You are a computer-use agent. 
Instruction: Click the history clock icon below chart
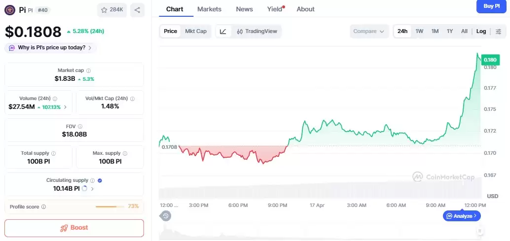(x=166, y=216)
